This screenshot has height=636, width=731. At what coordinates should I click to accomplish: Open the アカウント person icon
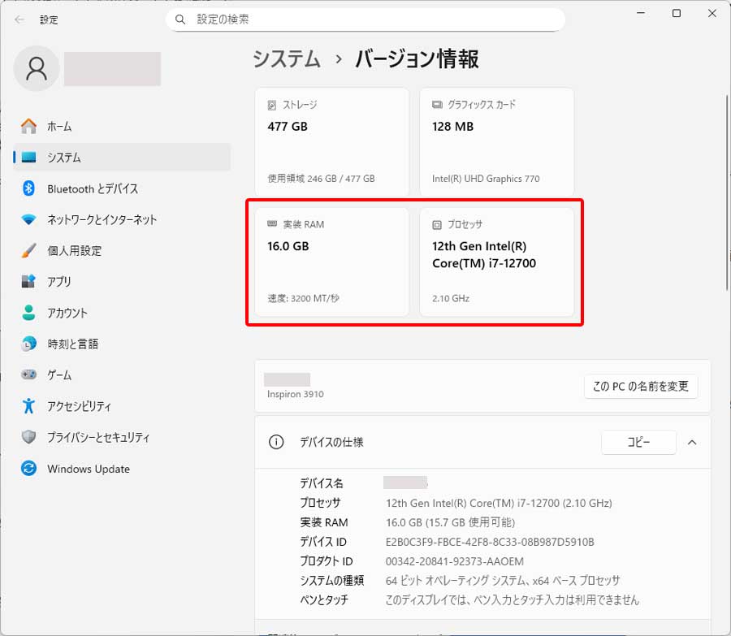click(29, 313)
